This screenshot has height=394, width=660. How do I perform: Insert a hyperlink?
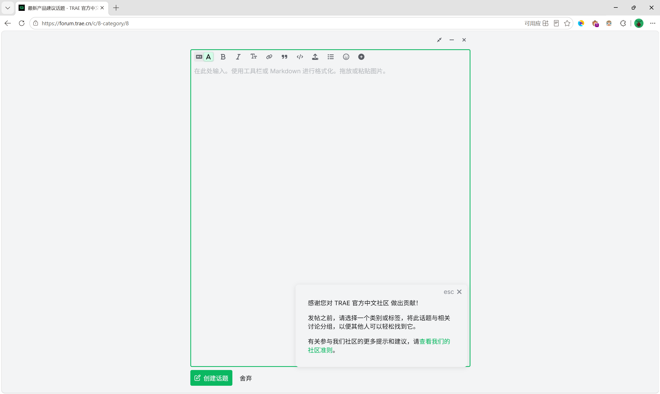pyautogui.click(x=269, y=57)
